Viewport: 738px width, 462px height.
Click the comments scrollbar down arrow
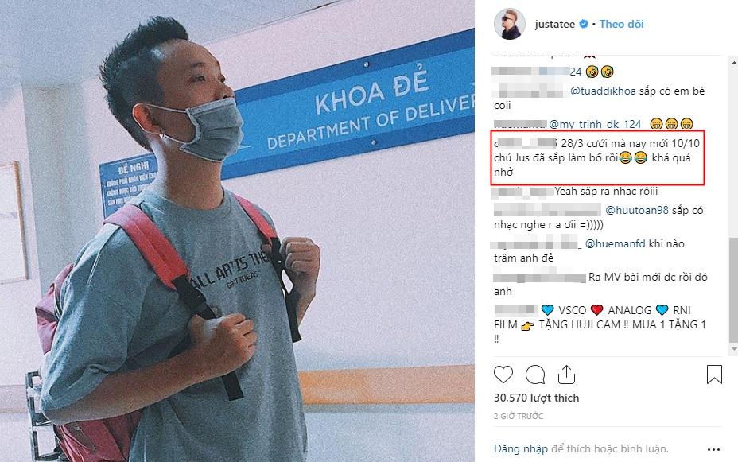tap(733, 350)
